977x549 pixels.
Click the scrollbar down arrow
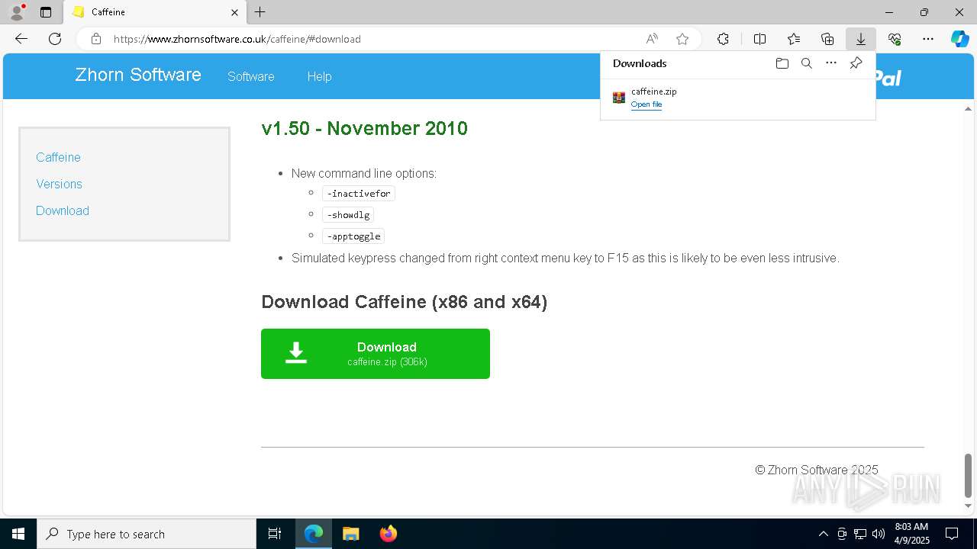pos(968,506)
